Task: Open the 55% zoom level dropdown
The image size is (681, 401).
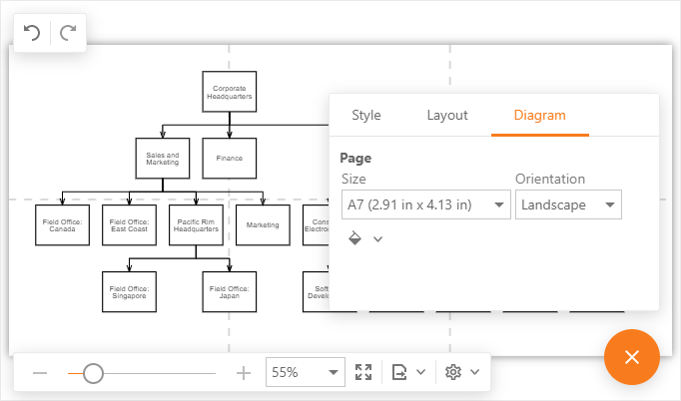Action: (306, 372)
